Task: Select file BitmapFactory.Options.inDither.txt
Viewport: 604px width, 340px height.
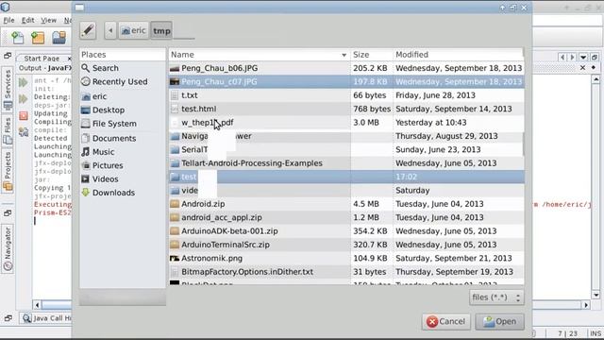Action: 346,272
